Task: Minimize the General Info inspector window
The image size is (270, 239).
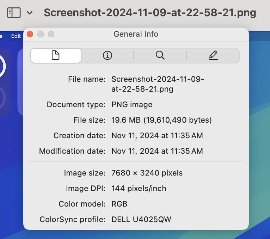Action: pyautogui.click(x=41, y=34)
